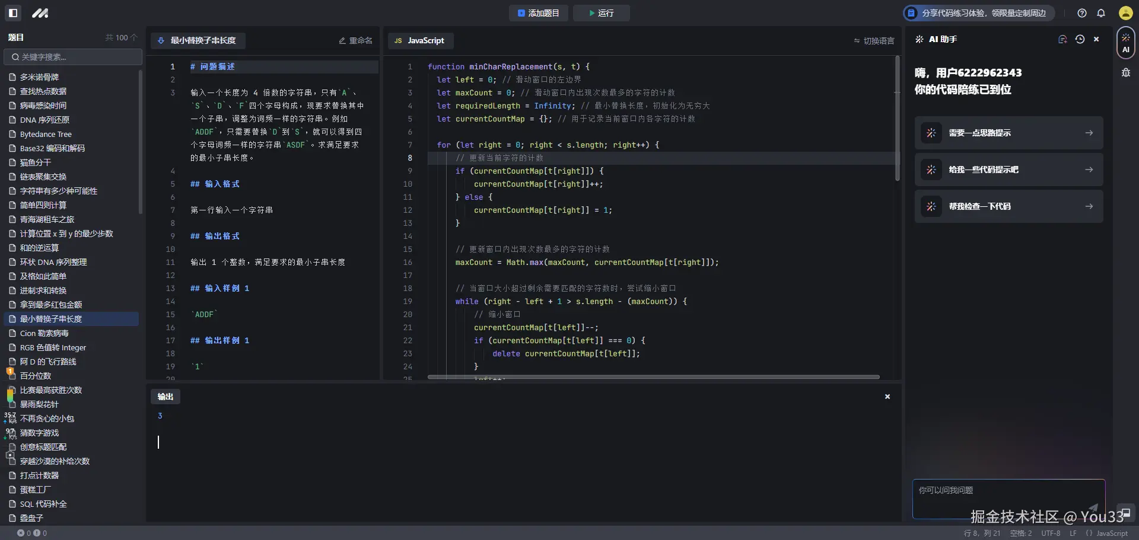Close the output panel
The image size is (1139, 540).
(887, 397)
